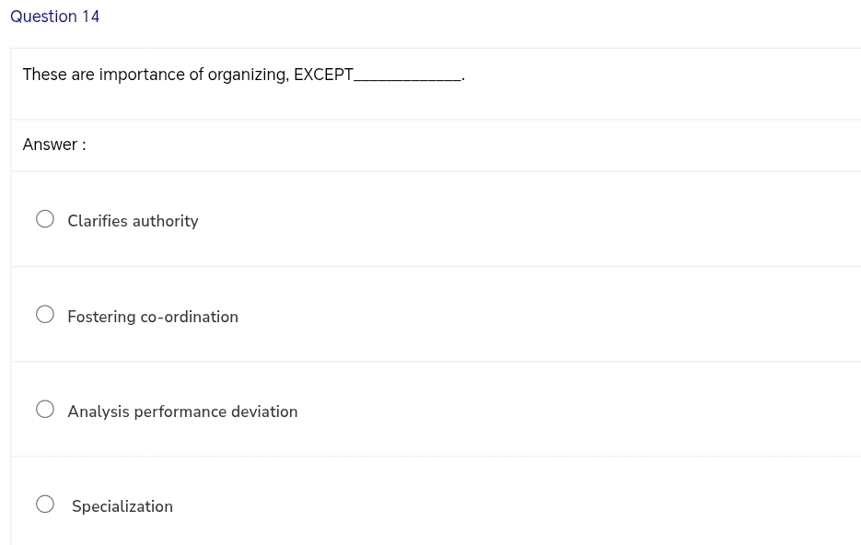Image resolution: width=861 pixels, height=545 pixels.
Task: Click the blank underline in the question
Action: pyautogui.click(x=407, y=77)
